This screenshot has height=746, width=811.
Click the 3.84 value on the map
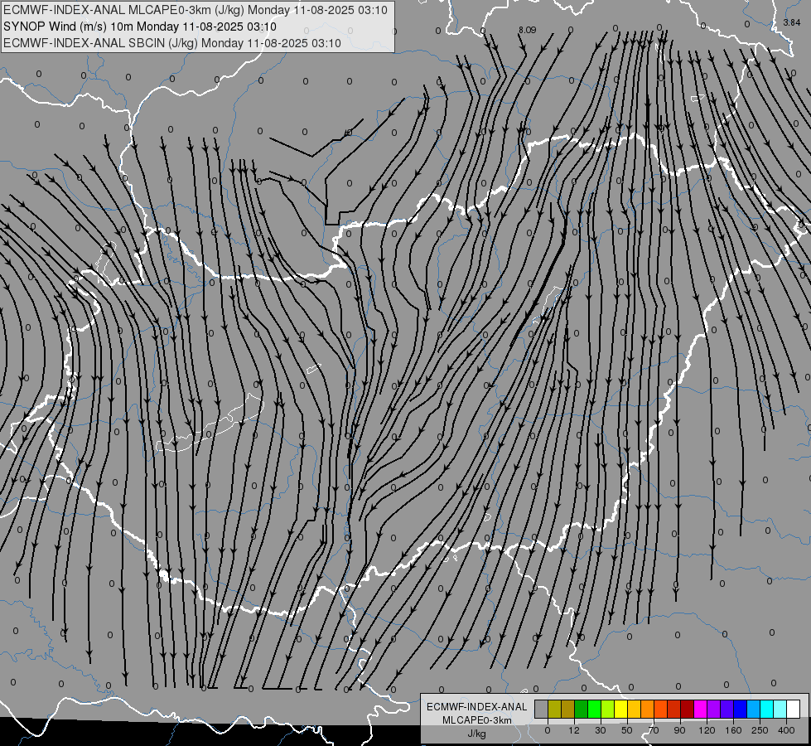point(792,22)
